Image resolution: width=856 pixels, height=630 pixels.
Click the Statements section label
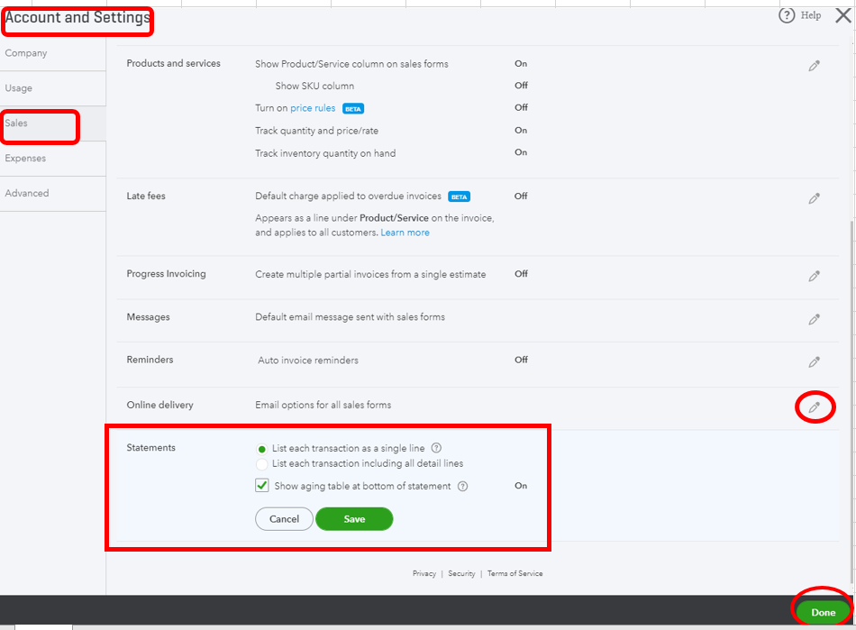pyautogui.click(x=151, y=448)
